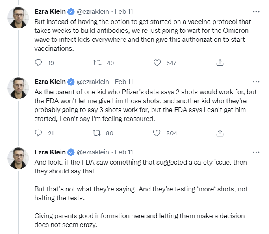Share the Omicron wave tweet
This screenshot has width=269, height=234.
pos(219,63)
